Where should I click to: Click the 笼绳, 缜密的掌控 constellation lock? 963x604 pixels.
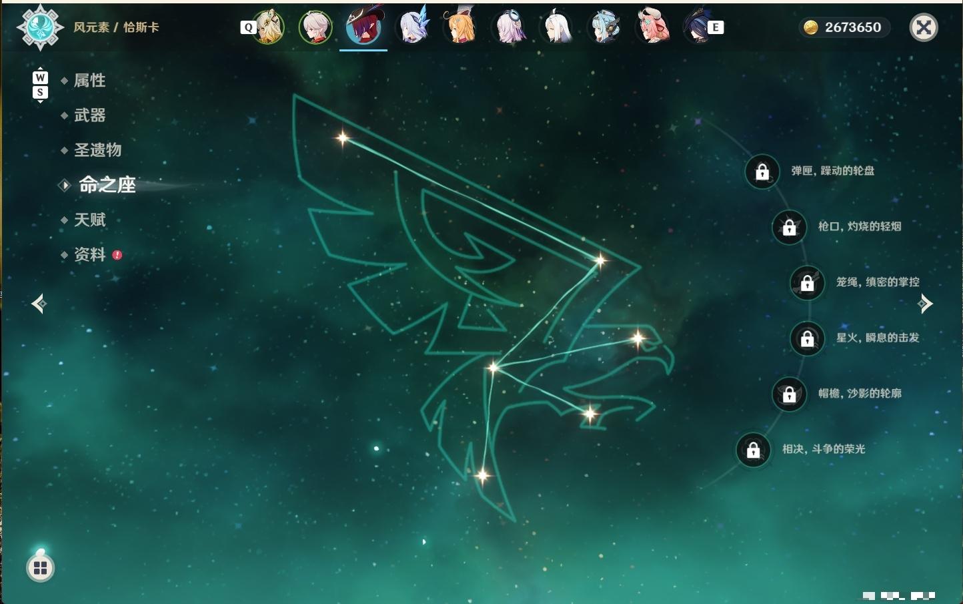pos(807,283)
